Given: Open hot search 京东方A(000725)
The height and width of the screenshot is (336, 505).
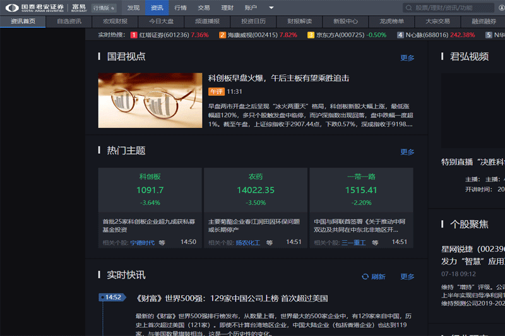Looking at the screenshot, I should [x=340, y=35].
